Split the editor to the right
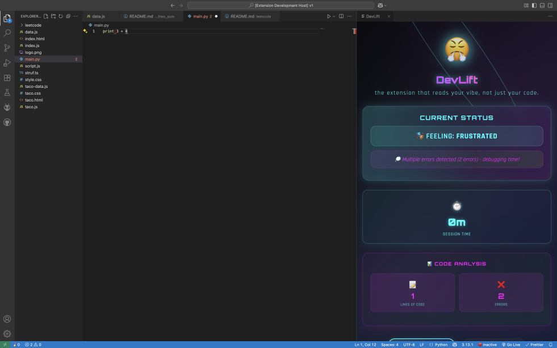The height and width of the screenshot is (348, 557). point(341,16)
